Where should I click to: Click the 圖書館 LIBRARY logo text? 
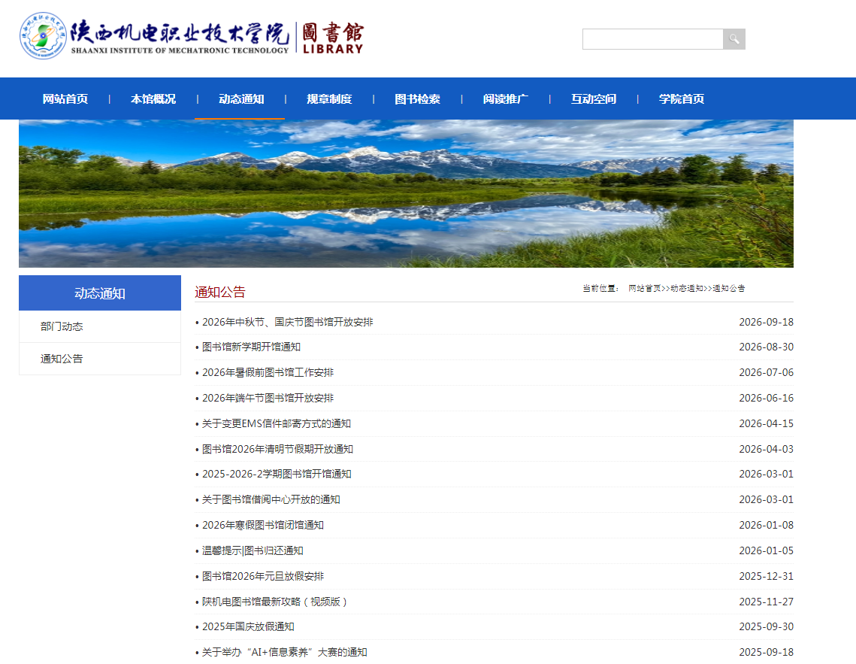pos(332,38)
